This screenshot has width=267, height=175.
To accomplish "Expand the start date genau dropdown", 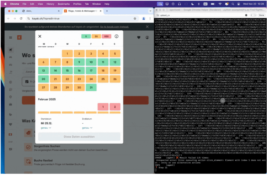I will click(46, 128).
